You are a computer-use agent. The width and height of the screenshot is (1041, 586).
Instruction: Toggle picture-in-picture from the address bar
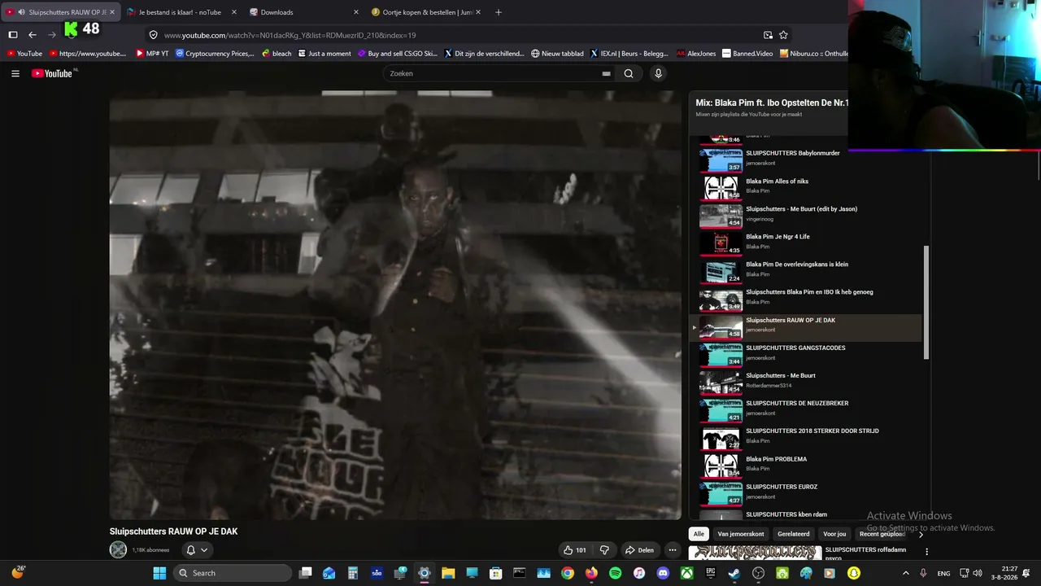click(768, 35)
